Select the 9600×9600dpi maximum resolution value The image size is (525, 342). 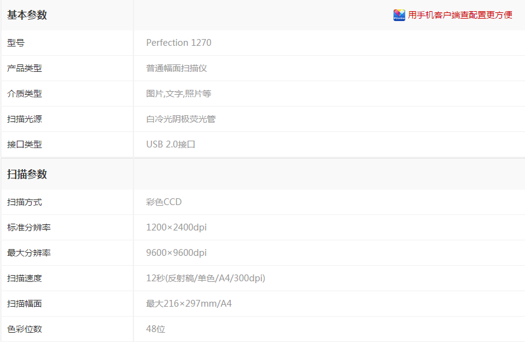[176, 253]
